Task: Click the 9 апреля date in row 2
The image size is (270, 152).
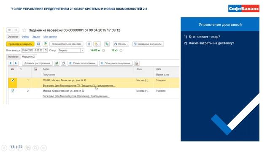Action: 161,91
